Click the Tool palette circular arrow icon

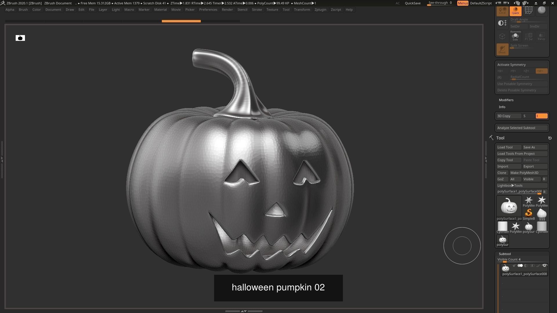tap(550, 138)
